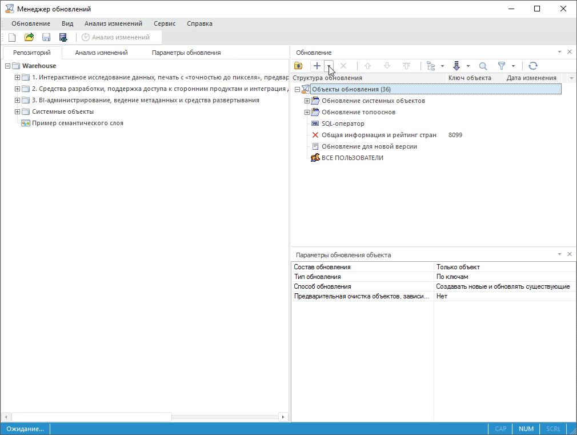Create a new folder in the update panel
577x435 pixels.
[x=298, y=66]
